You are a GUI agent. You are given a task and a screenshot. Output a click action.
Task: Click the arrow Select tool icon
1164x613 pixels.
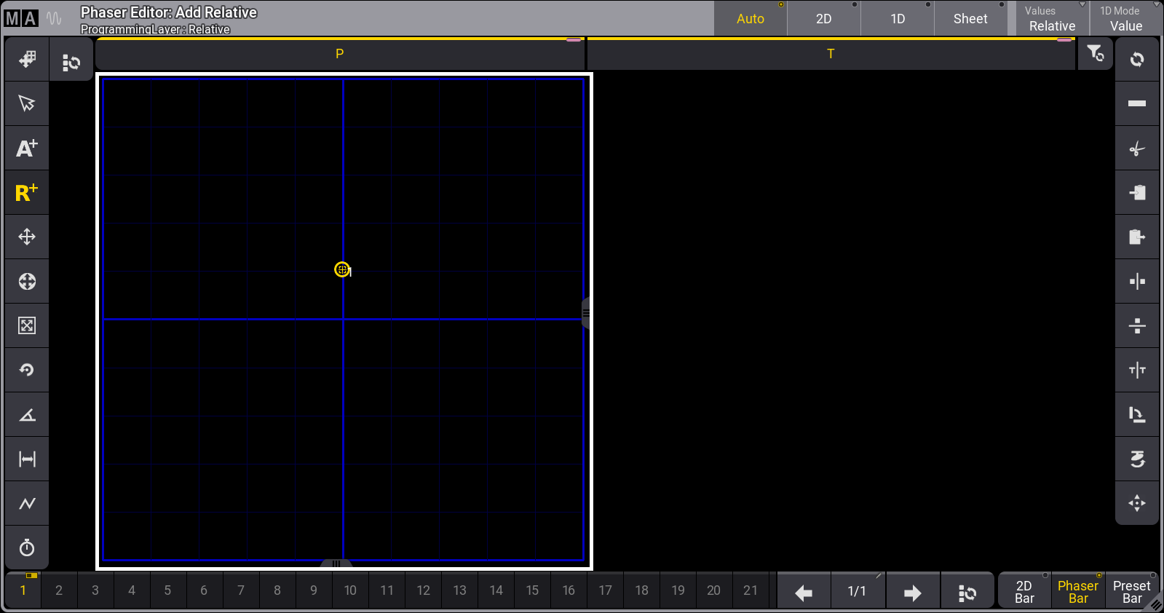click(x=27, y=103)
